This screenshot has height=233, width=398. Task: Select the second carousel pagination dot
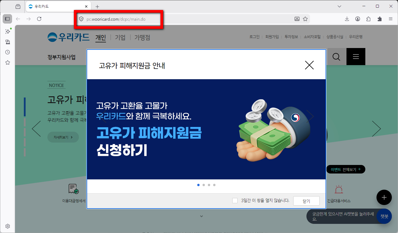pos(203,185)
